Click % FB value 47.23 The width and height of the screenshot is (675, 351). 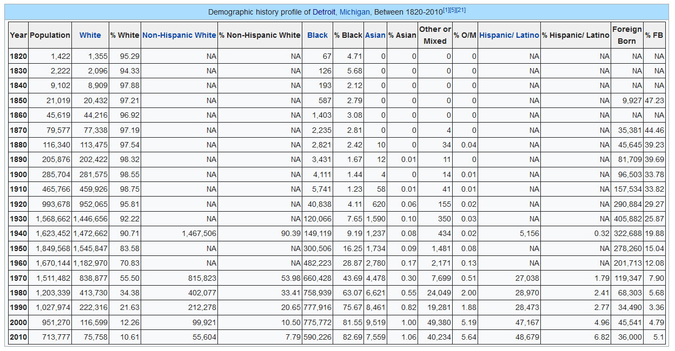point(654,100)
